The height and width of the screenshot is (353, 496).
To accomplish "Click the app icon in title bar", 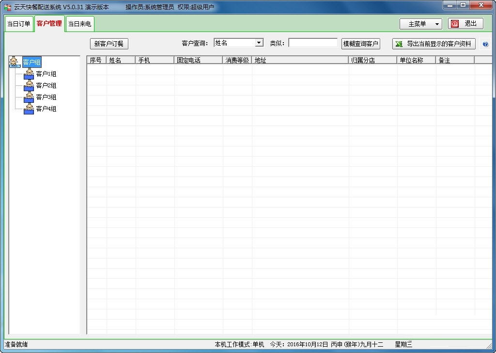I will [x=8, y=7].
